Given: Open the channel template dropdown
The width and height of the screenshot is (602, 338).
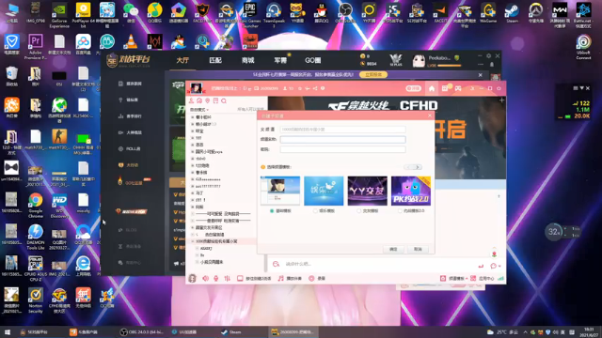Looking at the screenshot, I should tap(453, 278).
